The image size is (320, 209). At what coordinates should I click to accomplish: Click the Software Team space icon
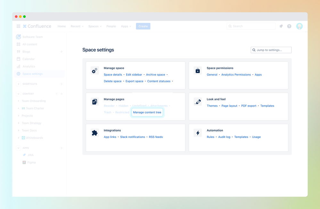click(18, 37)
